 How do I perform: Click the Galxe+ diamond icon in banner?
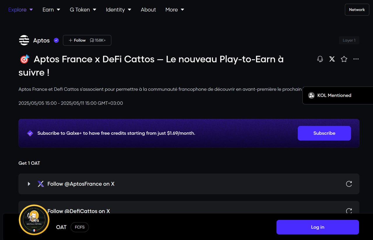[30, 133]
